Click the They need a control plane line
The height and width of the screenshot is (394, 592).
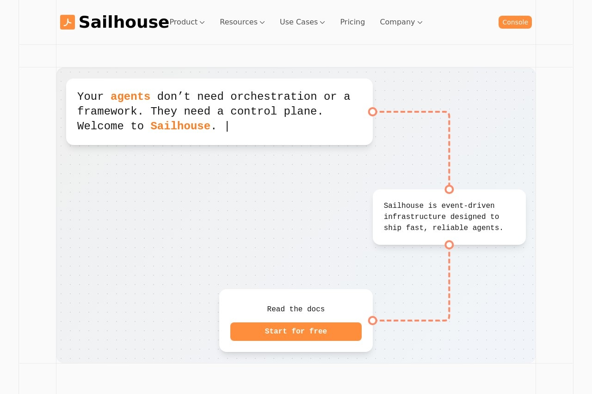pyautogui.click(x=237, y=111)
